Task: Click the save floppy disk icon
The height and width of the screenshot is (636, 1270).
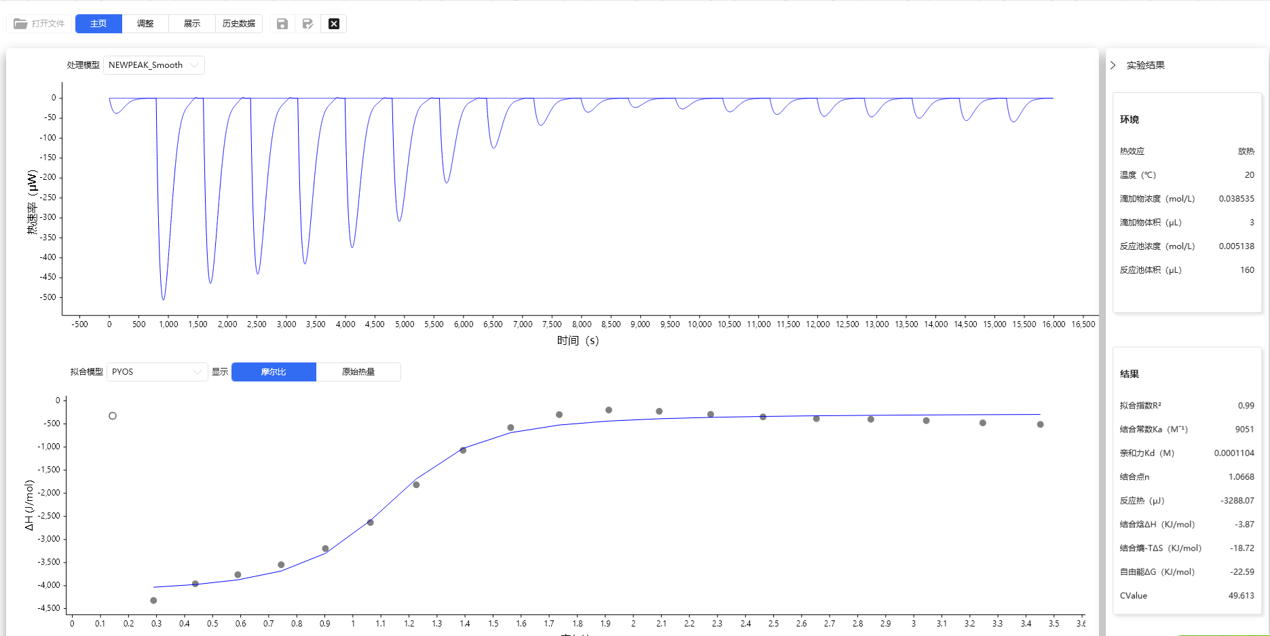Action: (282, 24)
